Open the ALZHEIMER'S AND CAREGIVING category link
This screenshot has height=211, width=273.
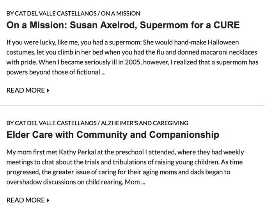(145, 123)
